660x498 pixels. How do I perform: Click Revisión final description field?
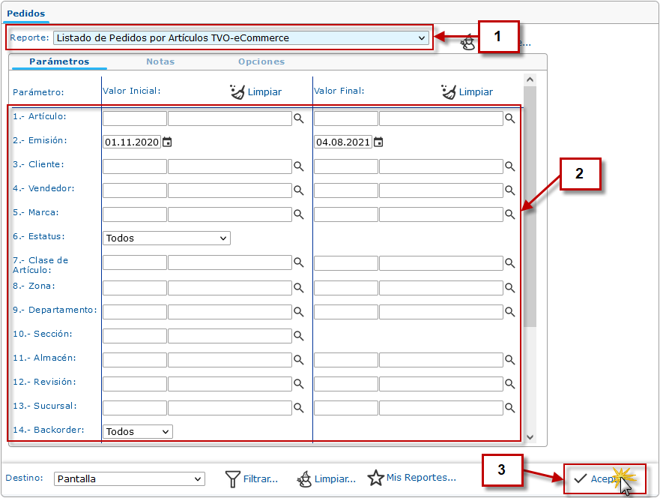pyautogui.click(x=441, y=383)
